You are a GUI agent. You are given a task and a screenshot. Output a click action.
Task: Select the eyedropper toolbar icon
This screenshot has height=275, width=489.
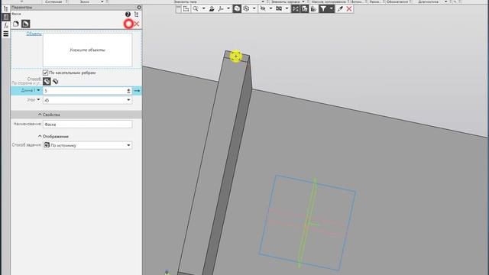pos(340,8)
